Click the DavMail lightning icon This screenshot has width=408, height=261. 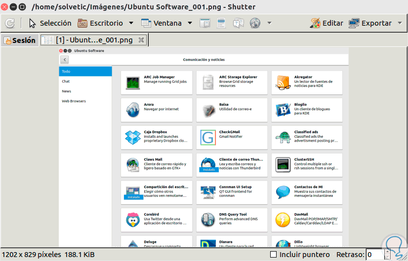click(283, 220)
